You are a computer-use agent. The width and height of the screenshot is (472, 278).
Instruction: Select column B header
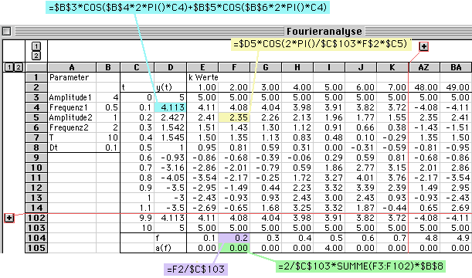(x=108, y=67)
